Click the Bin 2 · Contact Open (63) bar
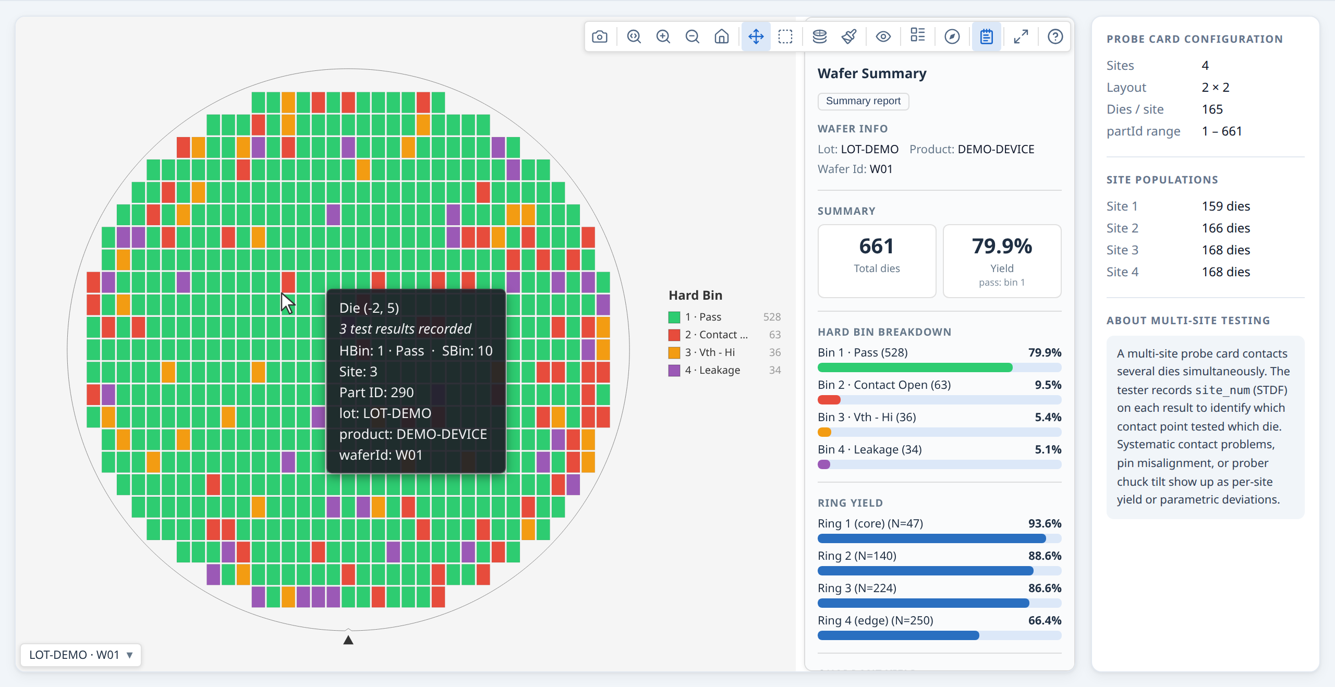 click(939, 400)
